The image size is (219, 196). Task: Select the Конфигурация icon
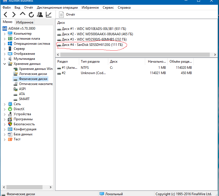[x=10, y=129]
